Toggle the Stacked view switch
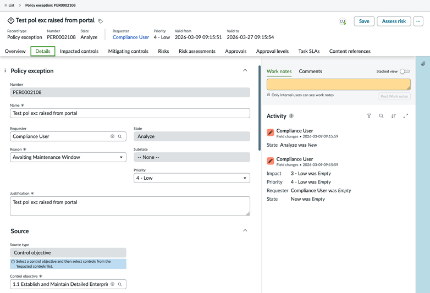 click(x=405, y=71)
